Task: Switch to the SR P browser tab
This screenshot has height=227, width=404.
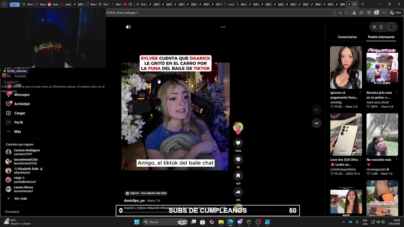Action: point(217,4)
